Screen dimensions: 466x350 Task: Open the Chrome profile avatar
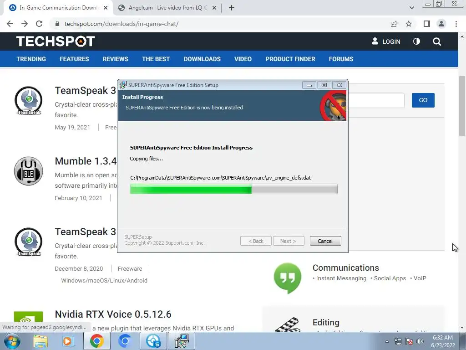441,24
